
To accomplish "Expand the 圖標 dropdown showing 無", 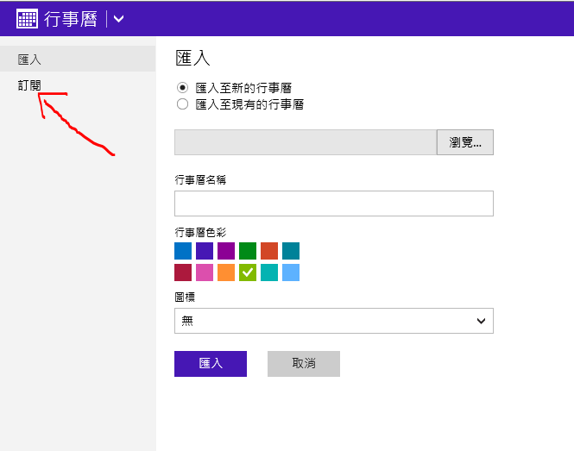I will tap(334, 321).
